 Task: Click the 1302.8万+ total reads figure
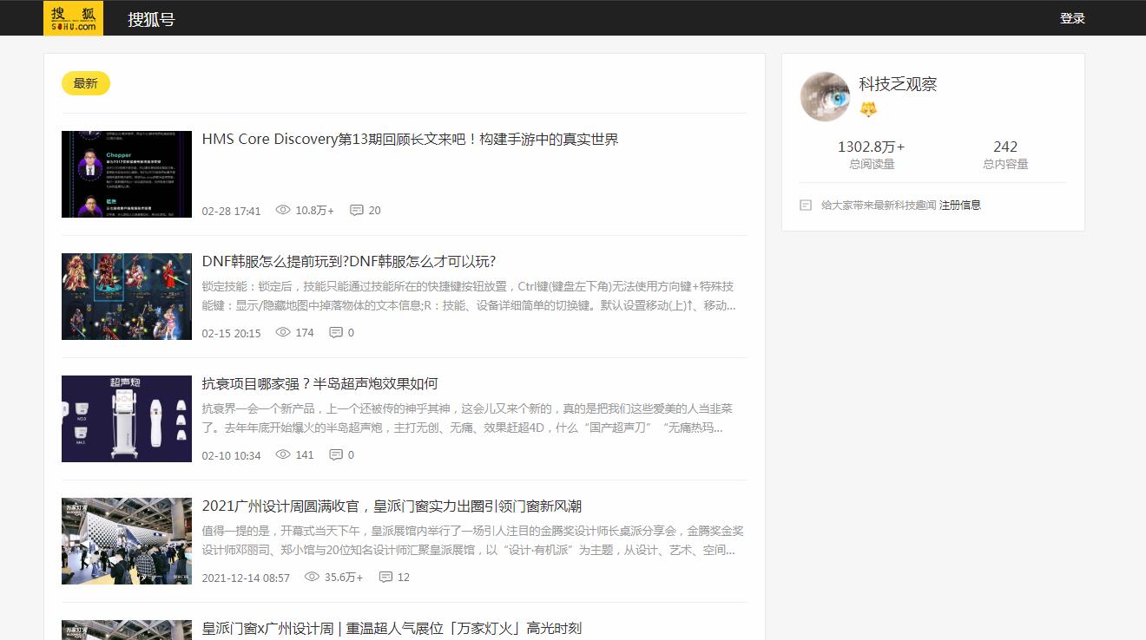pos(871,147)
